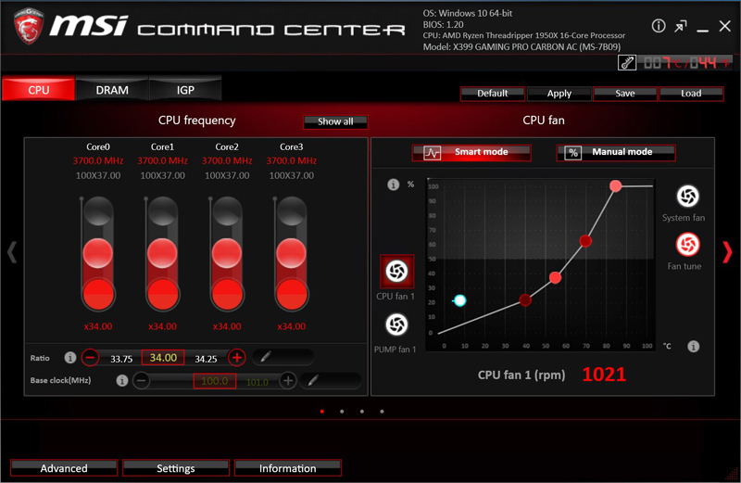Image resolution: width=741 pixels, height=483 pixels.
Task: Select the 34.00 ratio value field
Action: coord(163,358)
